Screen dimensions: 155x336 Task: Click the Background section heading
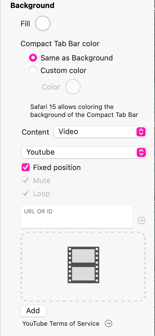click(x=32, y=5)
